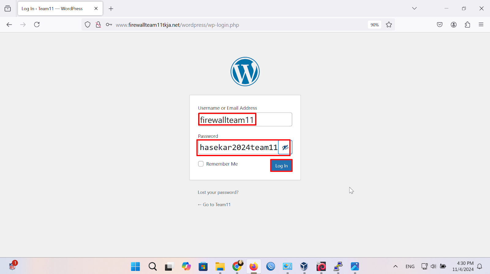Viewport: 490px width, 274px height.
Task: Reset the 90% zoom level indicator
Action: tap(375, 25)
